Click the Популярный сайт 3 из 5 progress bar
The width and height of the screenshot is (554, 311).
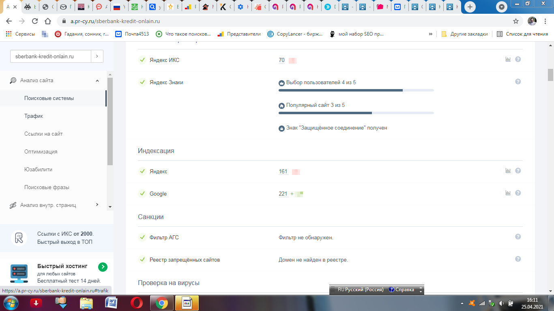(356, 113)
